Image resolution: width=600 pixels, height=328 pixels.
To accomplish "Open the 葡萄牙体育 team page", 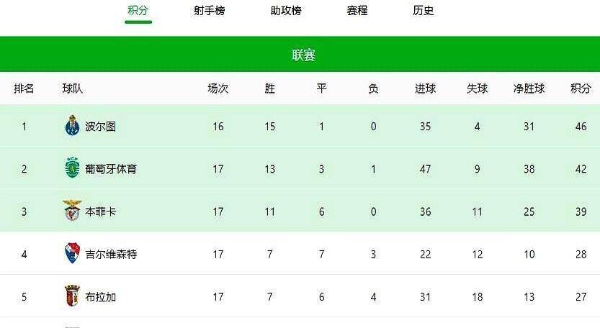I will click(x=110, y=169).
